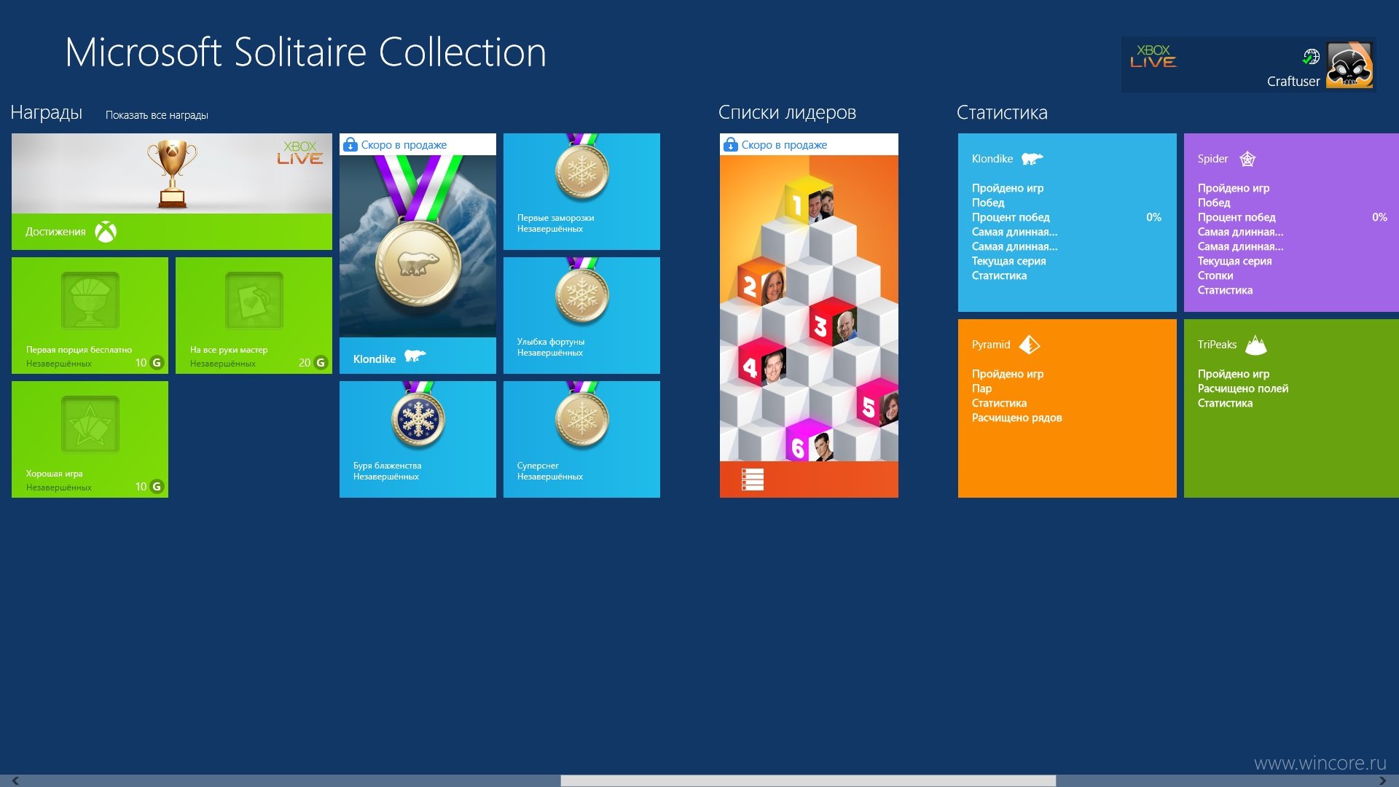Click Расчищено полей in TriPeaks stats

coord(1243,388)
